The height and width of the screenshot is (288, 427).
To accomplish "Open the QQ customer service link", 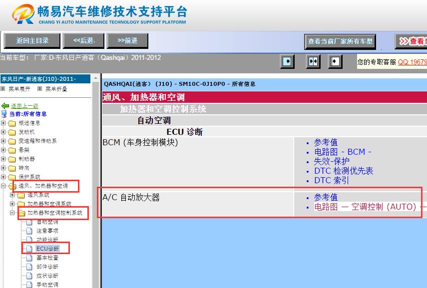I will tap(413, 62).
